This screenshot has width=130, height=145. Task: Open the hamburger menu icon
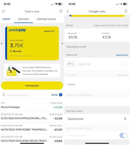(x=4, y=11)
